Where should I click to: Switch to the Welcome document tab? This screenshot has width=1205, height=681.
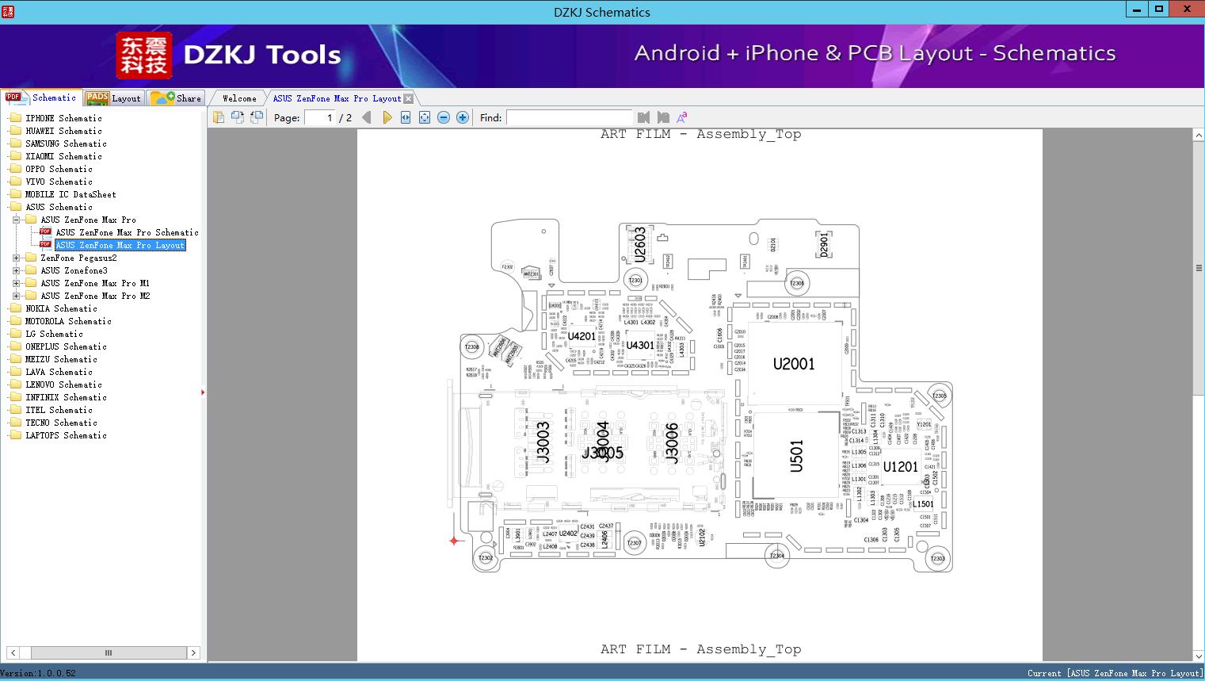tap(239, 98)
